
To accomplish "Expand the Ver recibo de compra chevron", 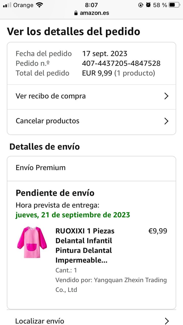I will pos(166,96).
